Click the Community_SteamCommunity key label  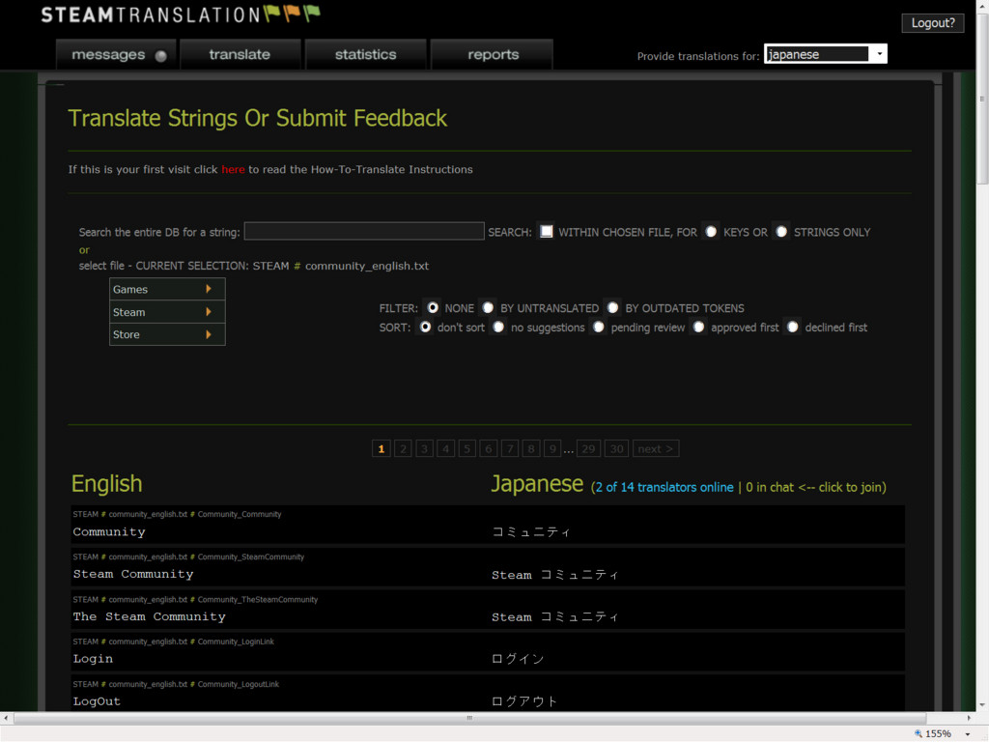(x=251, y=556)
